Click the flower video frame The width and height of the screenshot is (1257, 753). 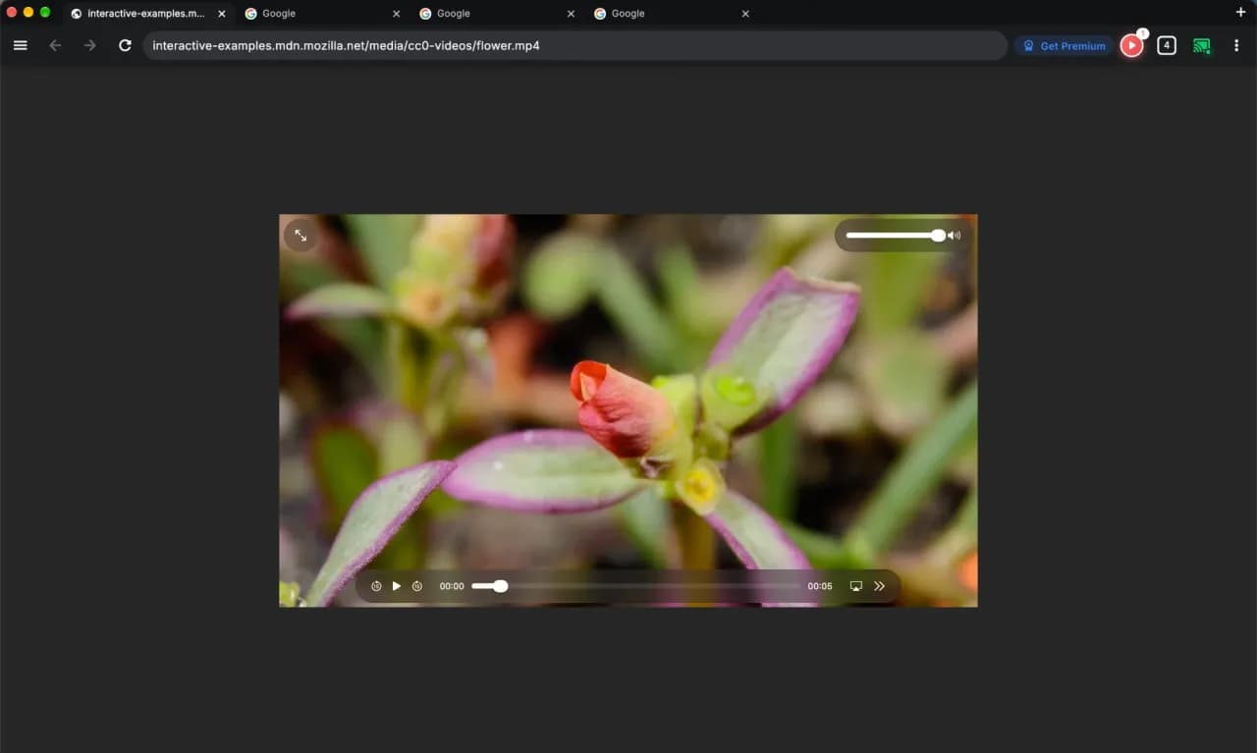(x=628, y=410)
